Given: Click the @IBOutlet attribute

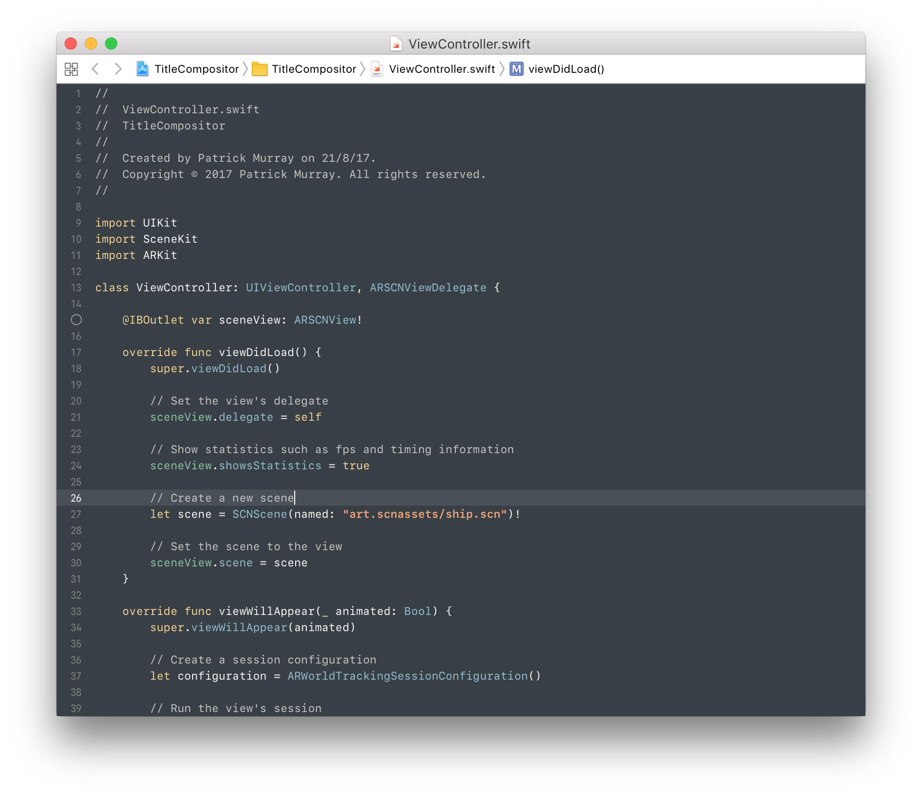Looking at the screenshot, I should [153, 320].
